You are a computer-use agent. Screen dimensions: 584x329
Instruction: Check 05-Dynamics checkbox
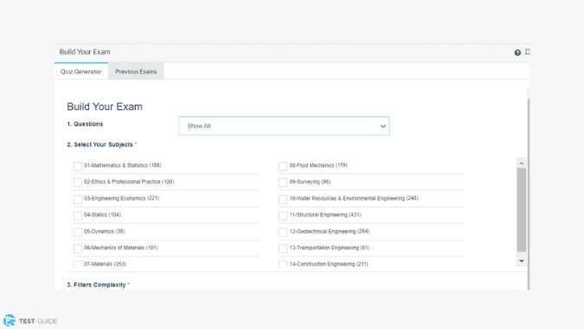[x=78, y=232]
